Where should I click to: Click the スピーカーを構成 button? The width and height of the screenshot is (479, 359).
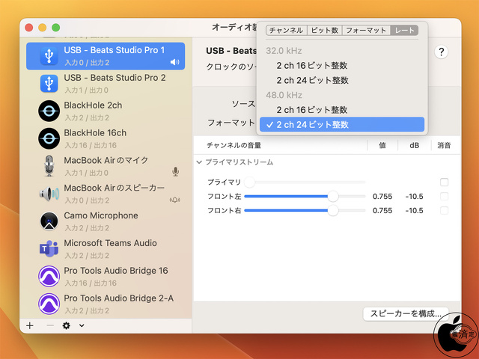click(406, 313)
